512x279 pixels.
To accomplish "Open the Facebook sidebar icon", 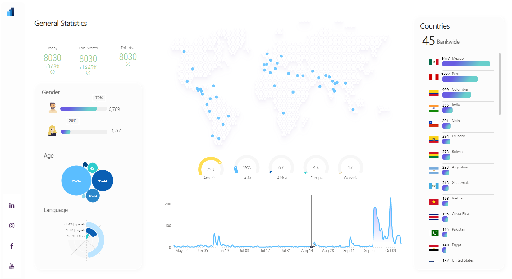I will tap(12, 246).
